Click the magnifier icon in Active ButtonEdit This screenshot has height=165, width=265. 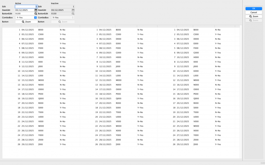(x=36, y=14)
